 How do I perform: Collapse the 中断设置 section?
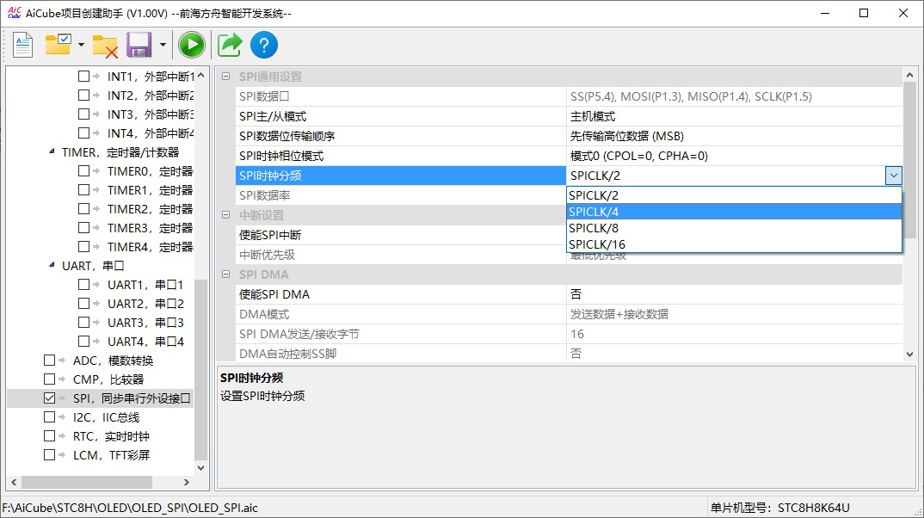[225, 215]
